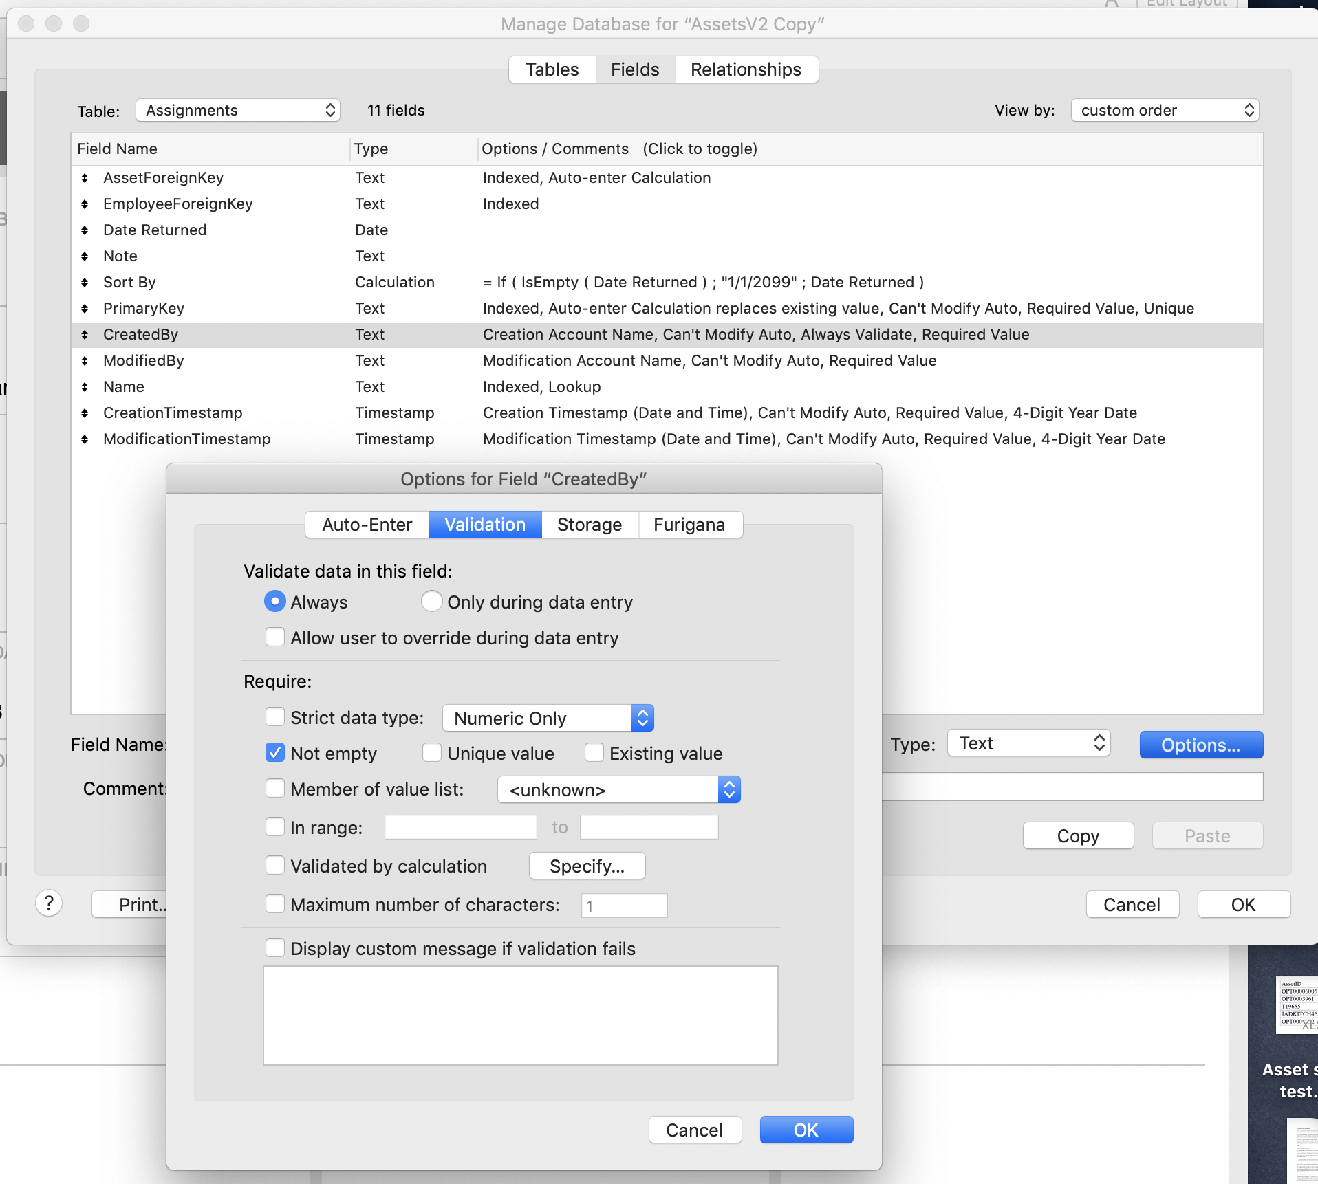Open the Numeric Only data type dropdown
The height and width of the screenshot is (1184, 1318).
[548, 718]
